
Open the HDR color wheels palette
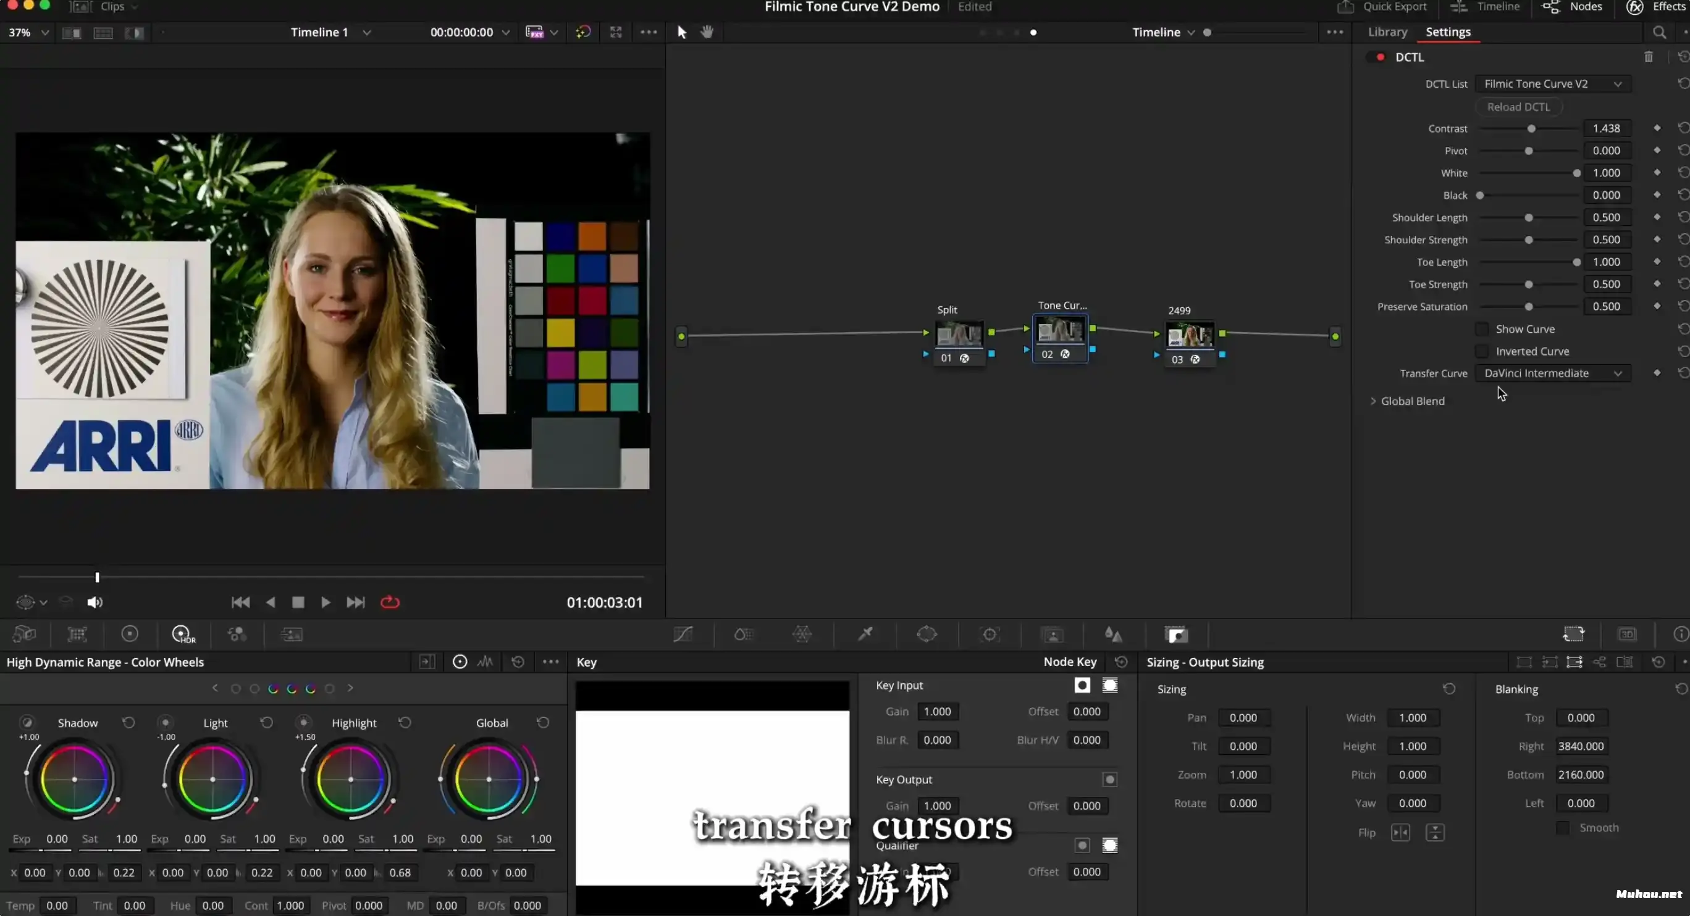coord(182,634)
